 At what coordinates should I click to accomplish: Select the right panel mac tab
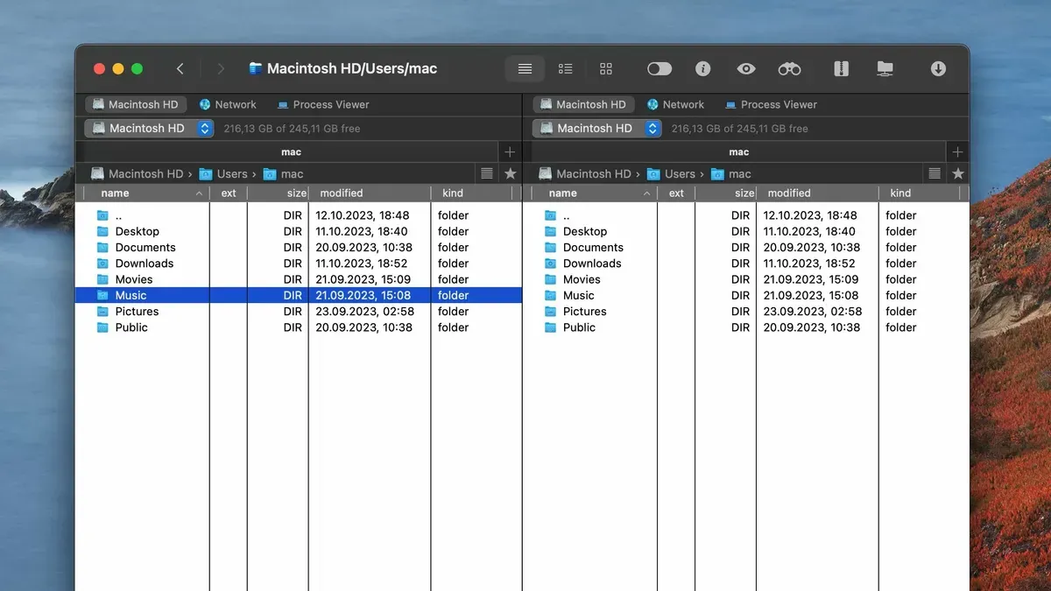[739, 151]
